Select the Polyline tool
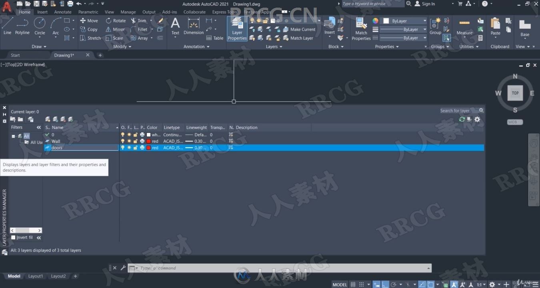540x288 pixels. [22, 26]
